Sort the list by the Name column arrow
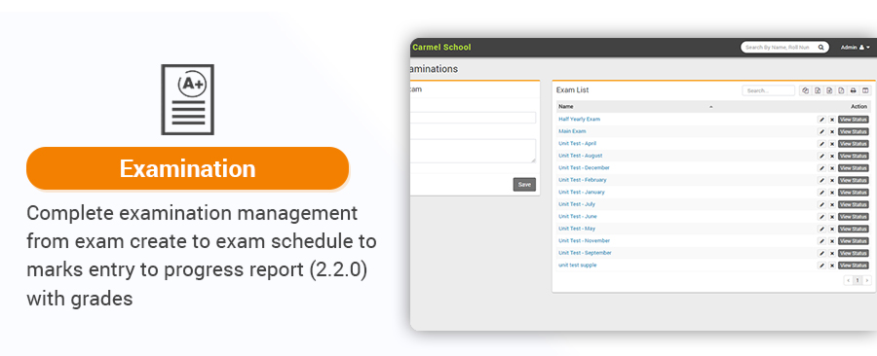Viewport: 877px width, 356px height. [x=711, y=107]
